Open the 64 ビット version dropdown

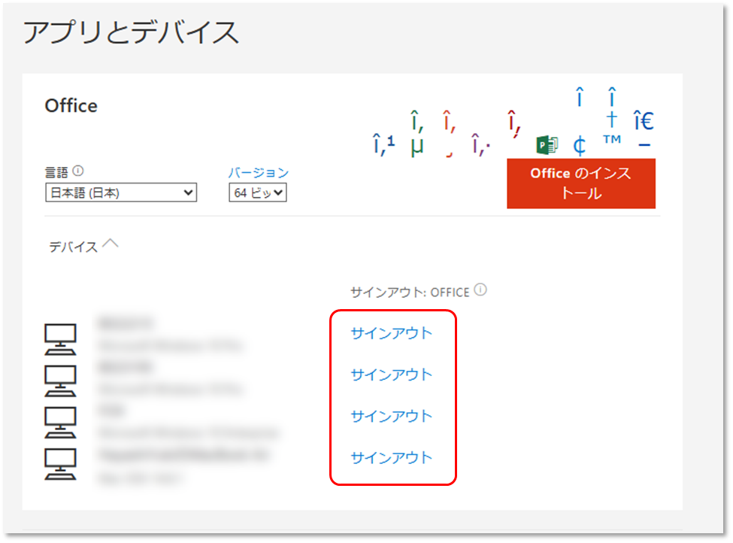pos(258,193)
